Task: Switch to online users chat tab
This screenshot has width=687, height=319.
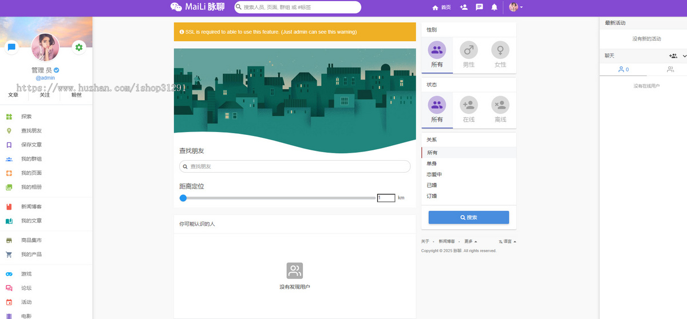Action: 623,69
